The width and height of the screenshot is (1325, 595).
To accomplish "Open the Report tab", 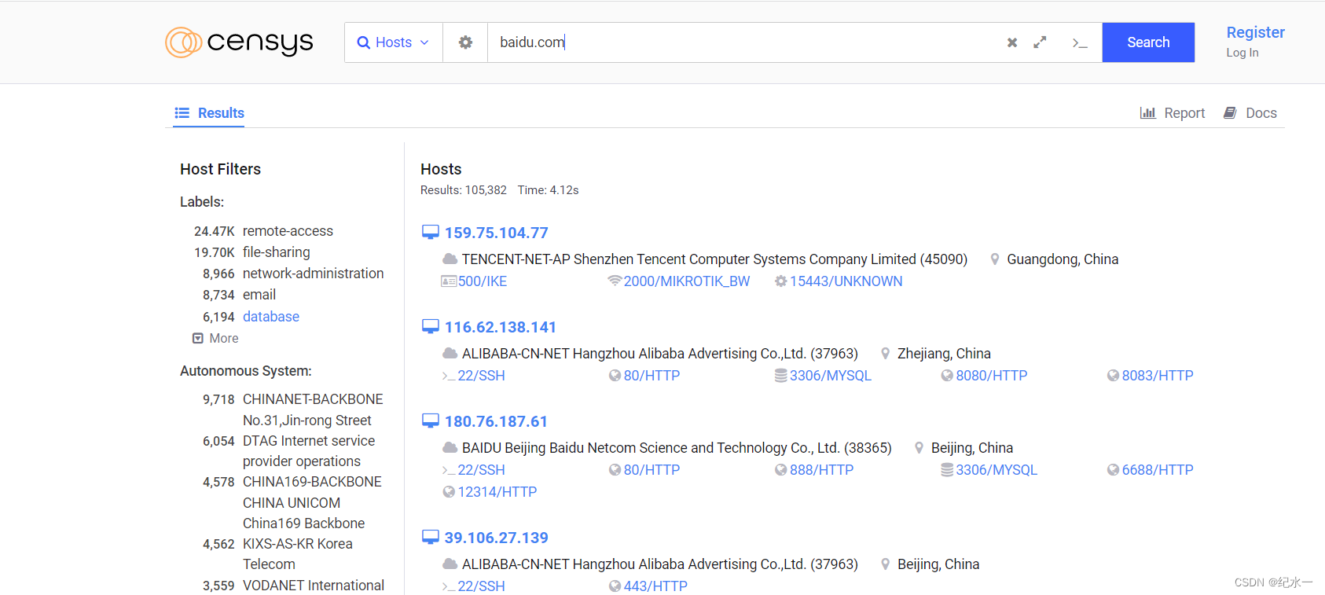I will click(x=1173, y=113).
